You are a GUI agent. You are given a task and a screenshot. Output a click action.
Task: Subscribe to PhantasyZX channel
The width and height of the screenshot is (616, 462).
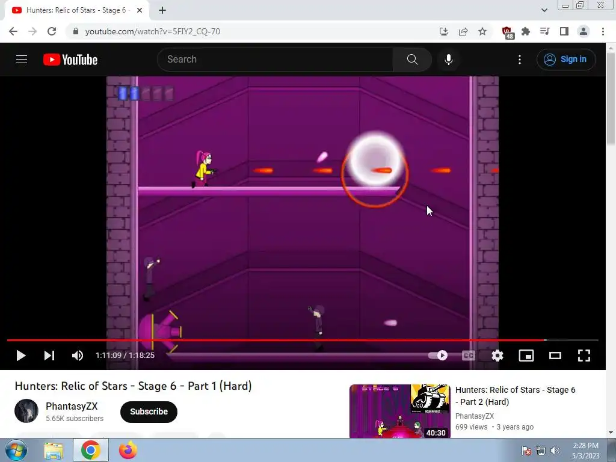click(149, 411)
